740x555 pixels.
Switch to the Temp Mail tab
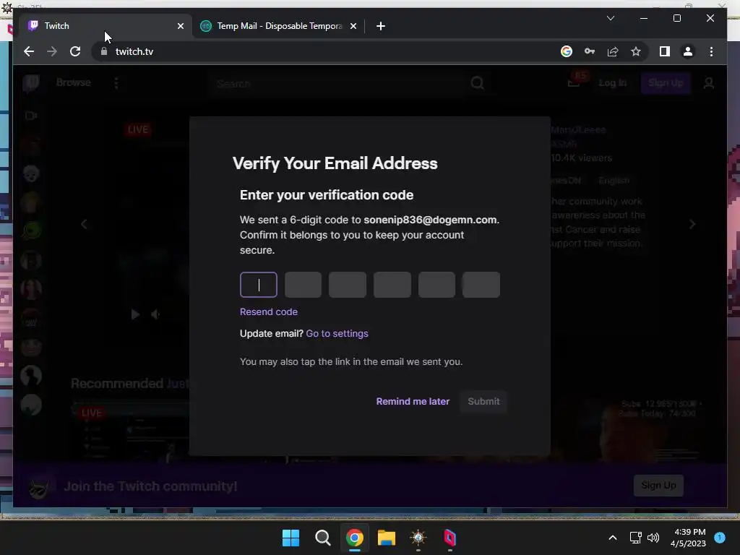(x=278, y=26)
